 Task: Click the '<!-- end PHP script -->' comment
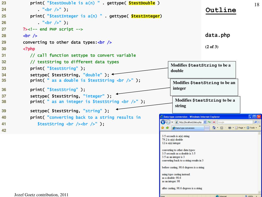coord(55,29)
